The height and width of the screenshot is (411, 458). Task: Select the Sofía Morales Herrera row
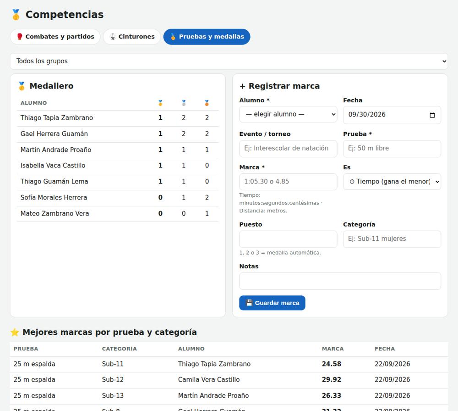point(118,198)
